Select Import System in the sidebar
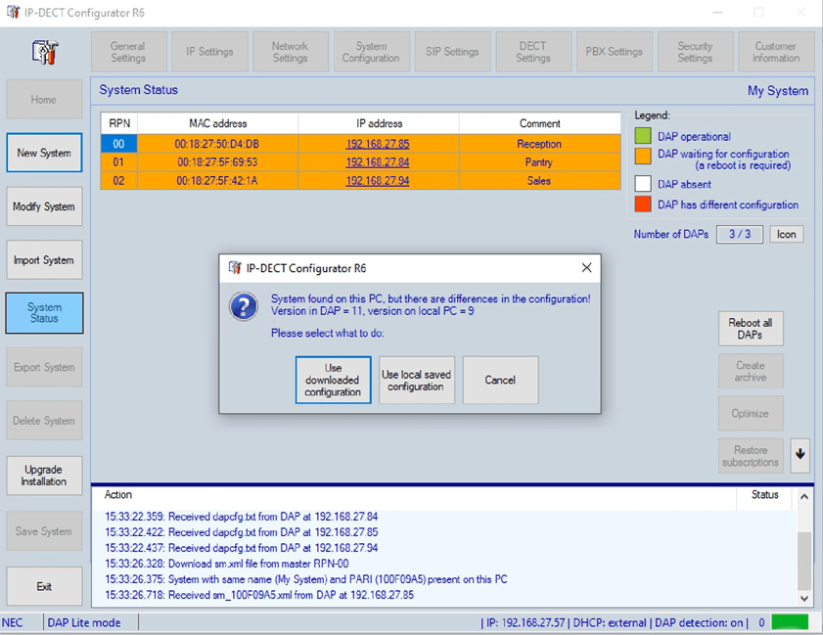The width and height of the screenshot is (823, 635). 44,260
